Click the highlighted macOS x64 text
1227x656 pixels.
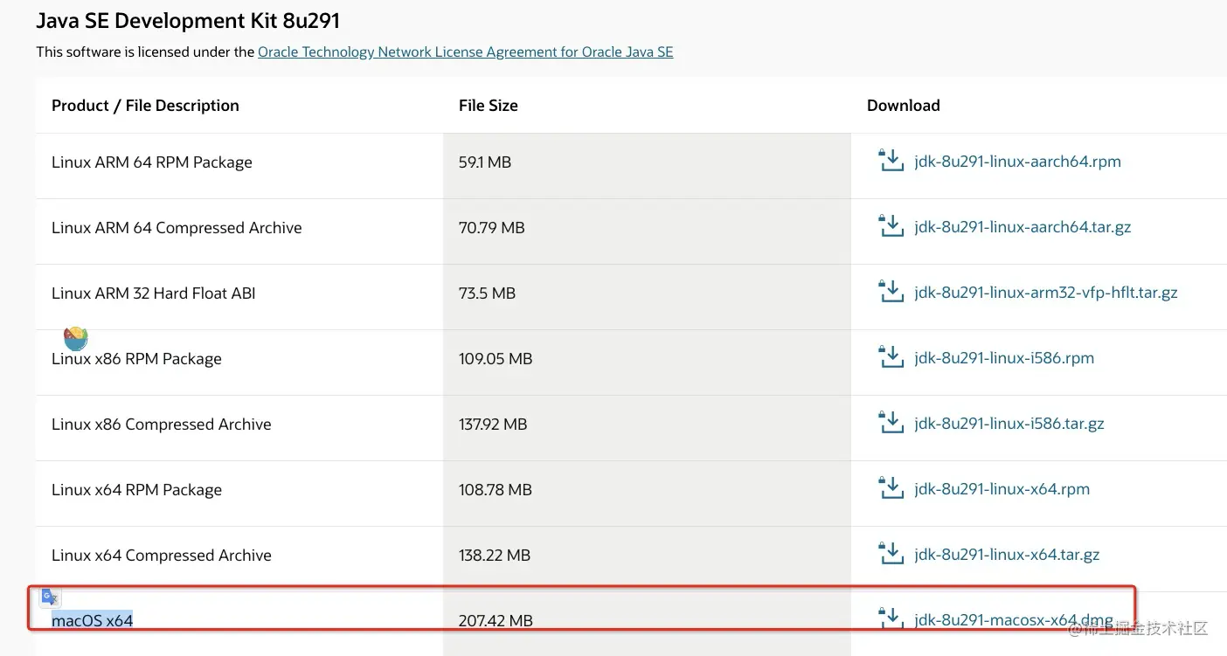click(92, 621)
